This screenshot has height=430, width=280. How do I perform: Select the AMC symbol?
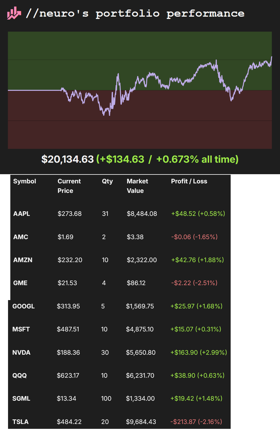pos(21,237)
